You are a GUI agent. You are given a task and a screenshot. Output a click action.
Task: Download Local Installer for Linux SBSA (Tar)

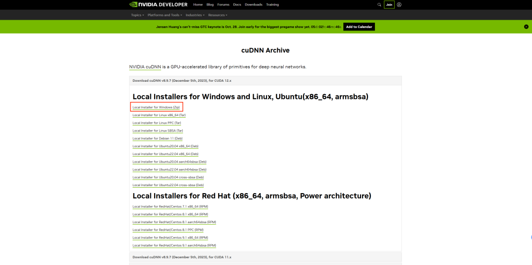(158, 131)
